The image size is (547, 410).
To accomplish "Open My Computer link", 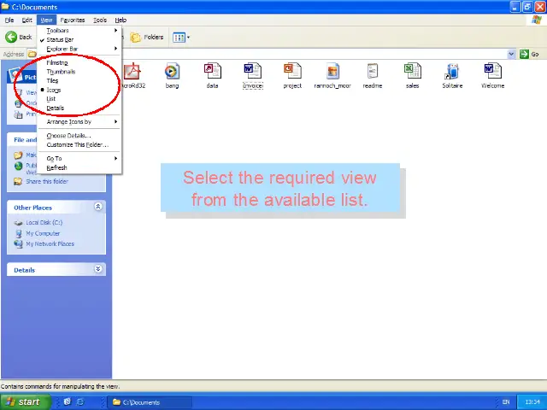I will (x=43, y=233).
